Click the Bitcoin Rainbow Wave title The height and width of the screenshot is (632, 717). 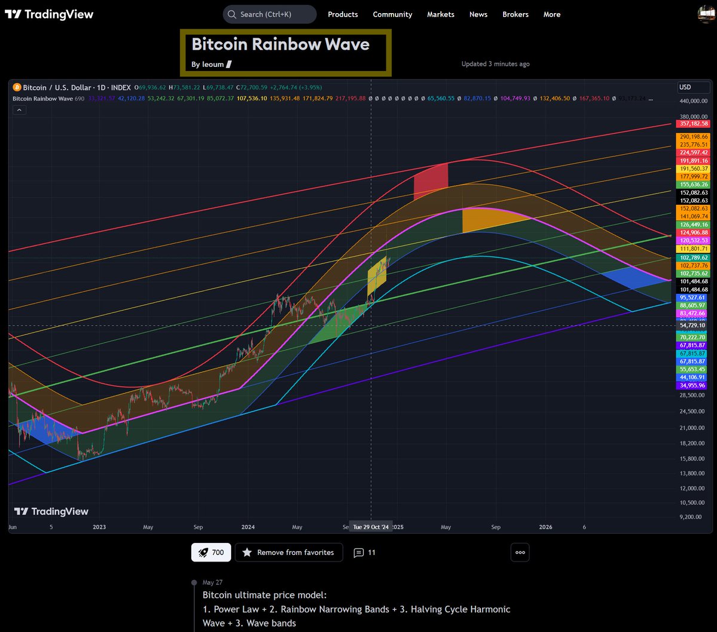(280, 44)
